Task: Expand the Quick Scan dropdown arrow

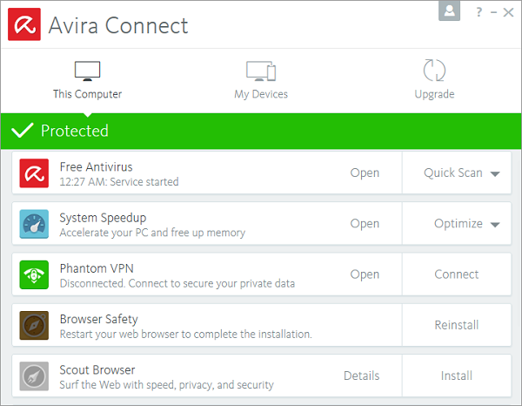Action: coord(495,173)
